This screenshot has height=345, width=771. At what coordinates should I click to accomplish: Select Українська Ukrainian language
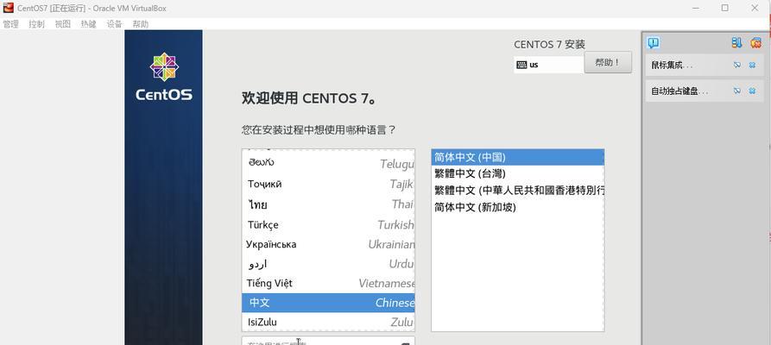328,244
